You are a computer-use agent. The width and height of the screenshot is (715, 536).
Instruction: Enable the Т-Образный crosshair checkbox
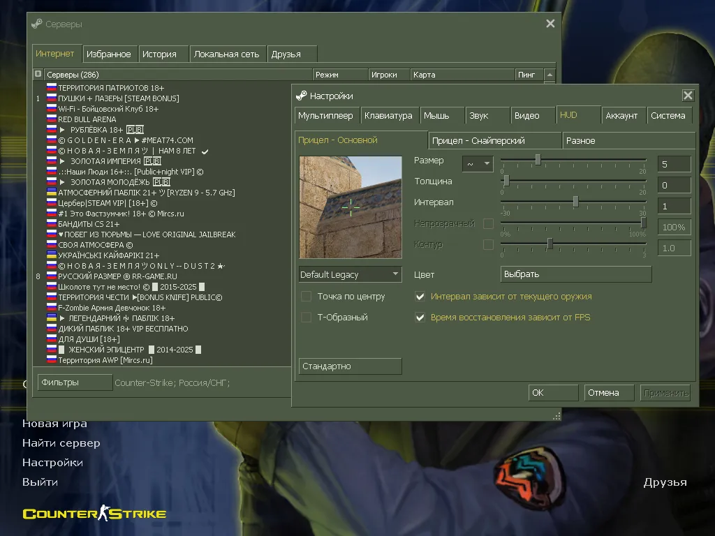(306, 318)
